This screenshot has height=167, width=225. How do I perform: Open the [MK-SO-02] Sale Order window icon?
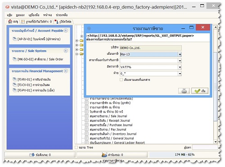pyautogui.click(x=14, y=59)
